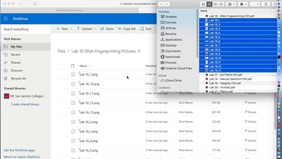Click the Sync button

click(x=146, y=29)
